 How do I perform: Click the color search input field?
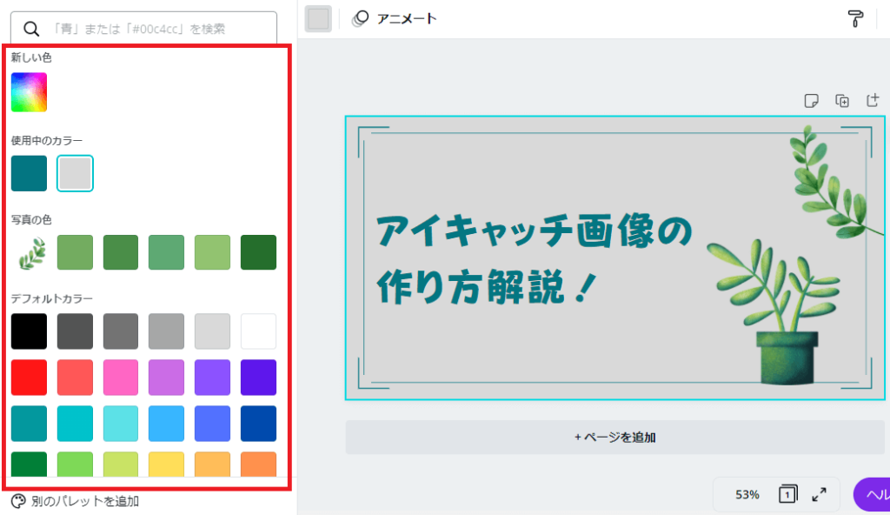click(143, 29)
